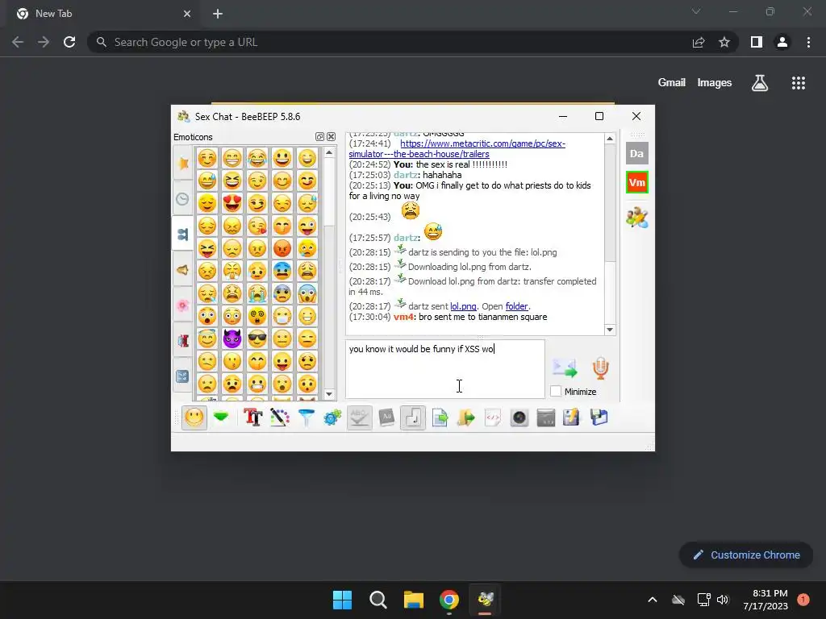Insert the heart-eyes emoji
Image resolution: width=826 pixels, height=619 pixels.
tap(232, 203)
